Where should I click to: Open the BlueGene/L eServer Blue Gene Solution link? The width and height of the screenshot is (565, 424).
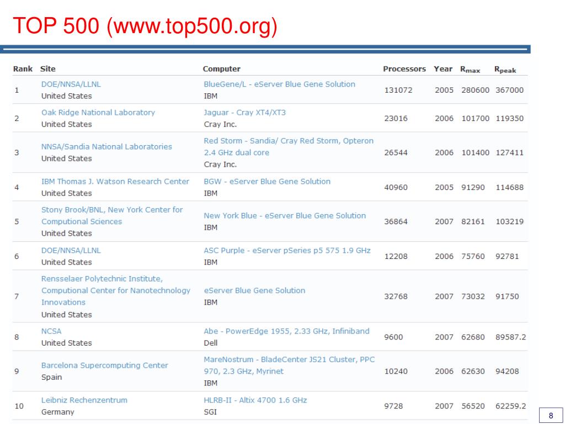click(279, 84)
